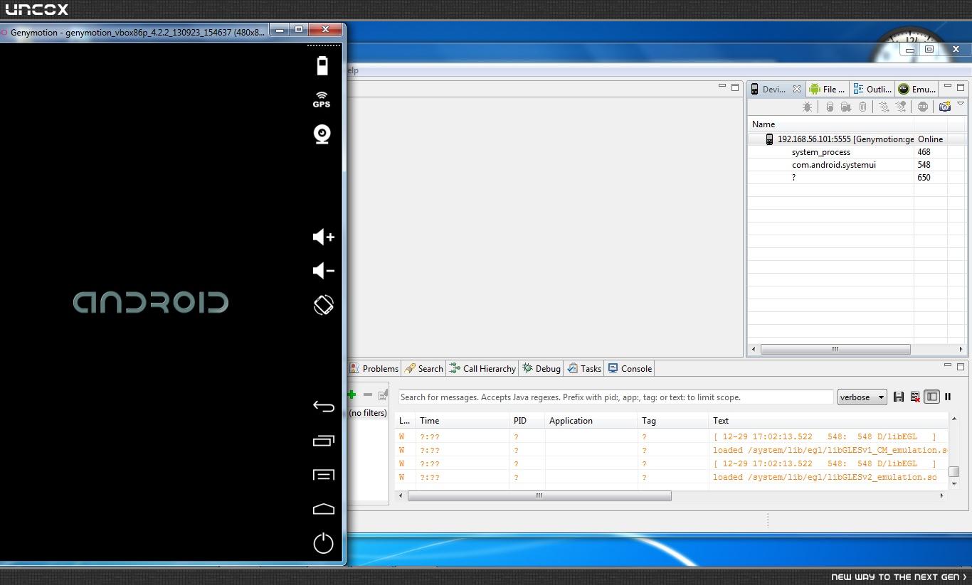Image resolution: width=972 pixels, height=585 pixels.
Task: Maximize the editor area panel
Action: coord(735,87)
